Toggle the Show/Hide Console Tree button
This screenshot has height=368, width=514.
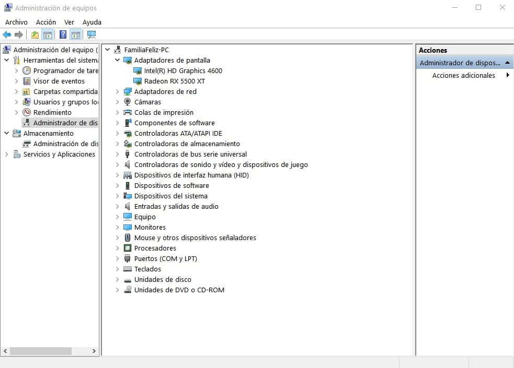coord(48,35)
